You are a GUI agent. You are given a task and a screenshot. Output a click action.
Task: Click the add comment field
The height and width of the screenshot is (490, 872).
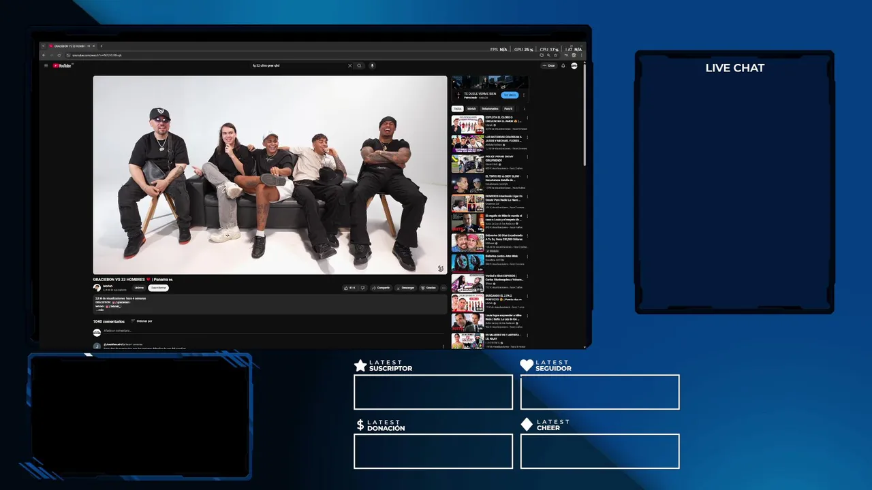pos(272,331)
